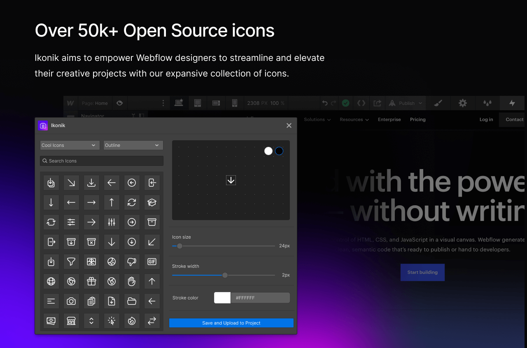
Task: Select the wireframe grid globe icon
Action: [x=51, y=281]
